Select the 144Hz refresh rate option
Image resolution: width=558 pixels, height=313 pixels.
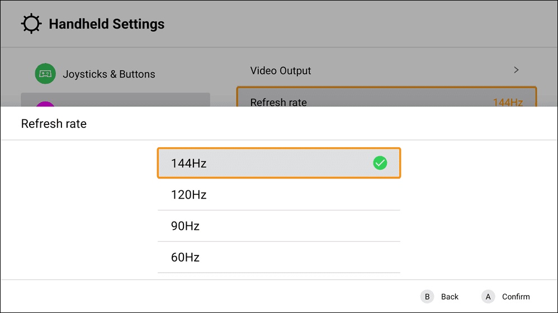tap(278, 163)
